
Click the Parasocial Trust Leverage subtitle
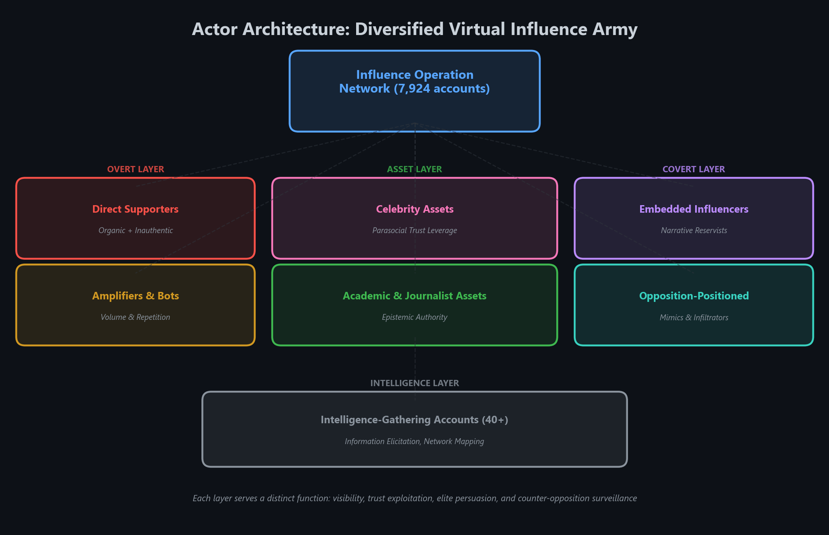pos(414,231)
